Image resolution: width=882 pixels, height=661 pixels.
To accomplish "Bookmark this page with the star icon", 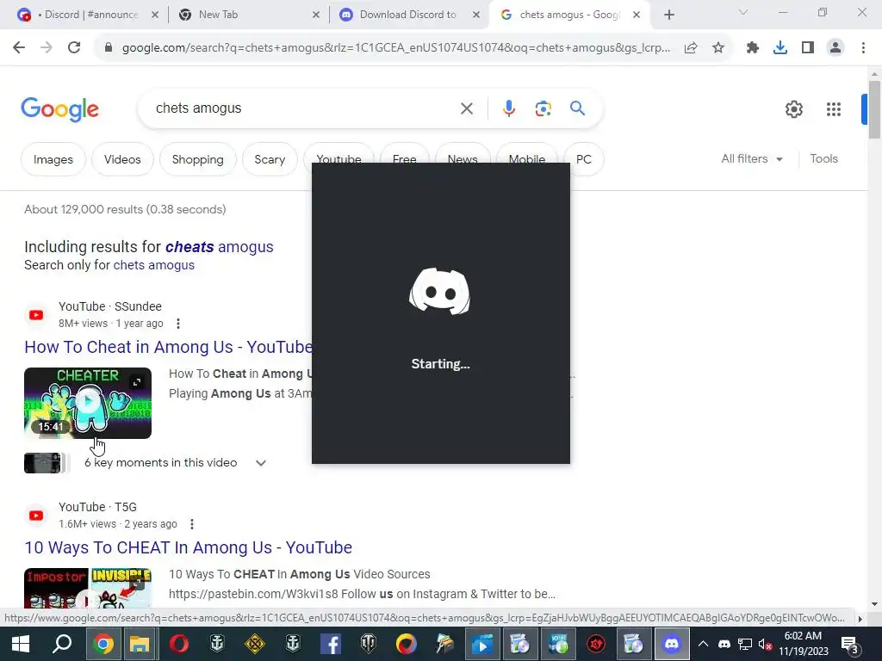I will tap(717, 48).
